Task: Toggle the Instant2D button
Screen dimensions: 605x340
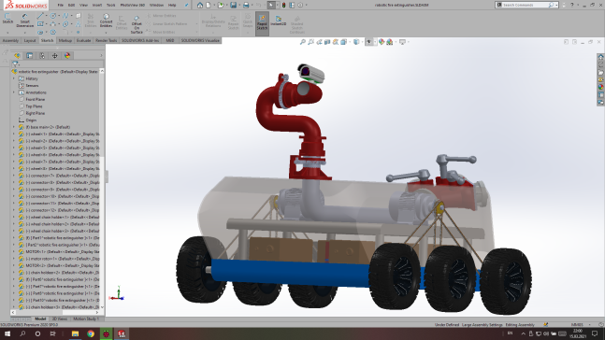Action: click(x=279, y=20)
